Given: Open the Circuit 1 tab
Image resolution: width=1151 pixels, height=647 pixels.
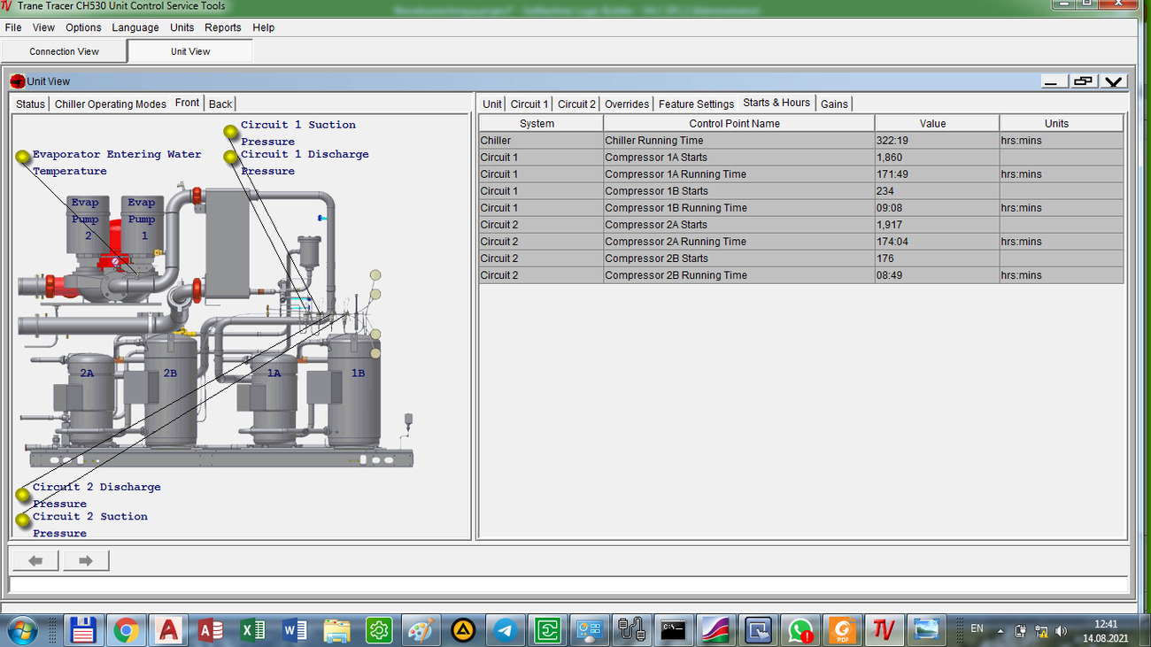Looking at the screenshot, I should point(529,104).
